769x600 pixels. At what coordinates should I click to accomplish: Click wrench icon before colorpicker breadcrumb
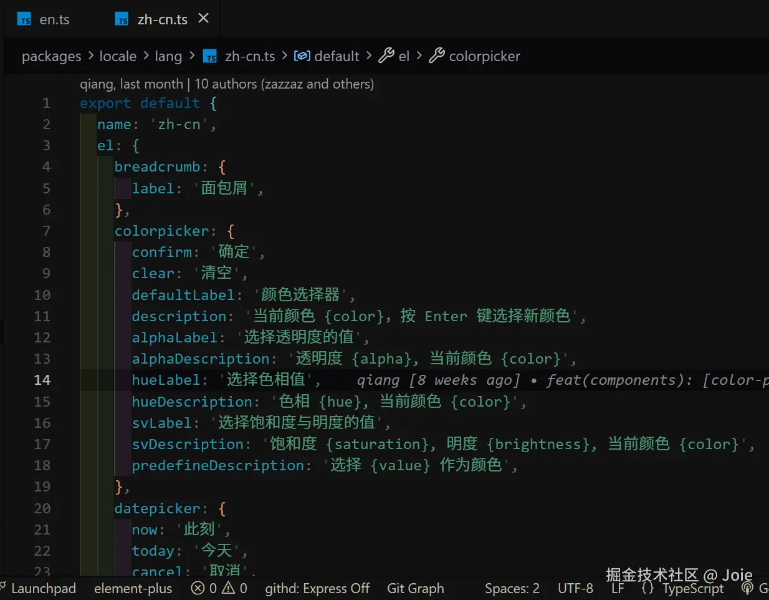click(x=437, y=56)
